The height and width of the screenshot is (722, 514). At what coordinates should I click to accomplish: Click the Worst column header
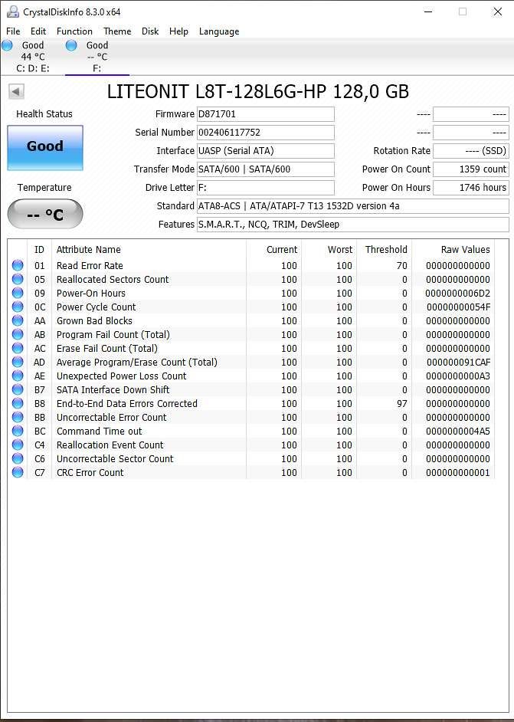(329, 250)
